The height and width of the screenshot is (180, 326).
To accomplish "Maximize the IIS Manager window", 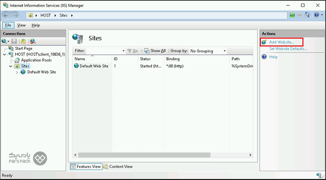I will pyautogui.click(x=303, y=5).
